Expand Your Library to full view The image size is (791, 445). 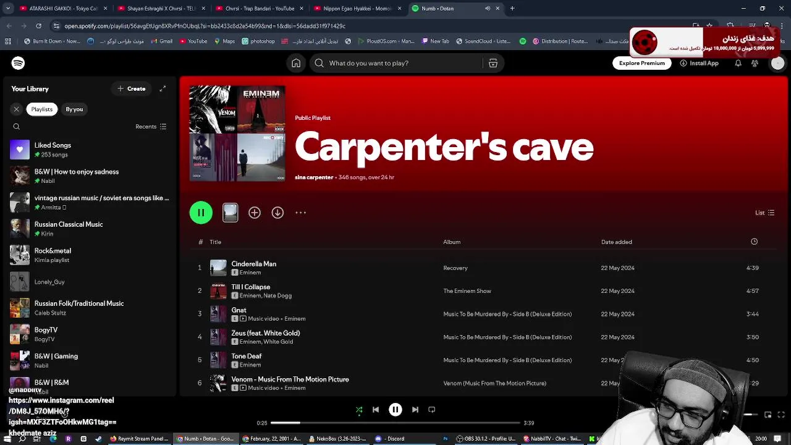[163, 89]
